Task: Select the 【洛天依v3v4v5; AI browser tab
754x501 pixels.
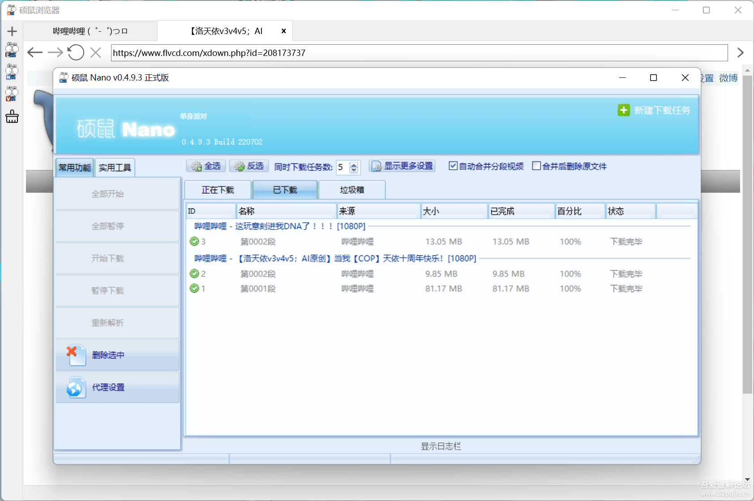Action: 226,31
